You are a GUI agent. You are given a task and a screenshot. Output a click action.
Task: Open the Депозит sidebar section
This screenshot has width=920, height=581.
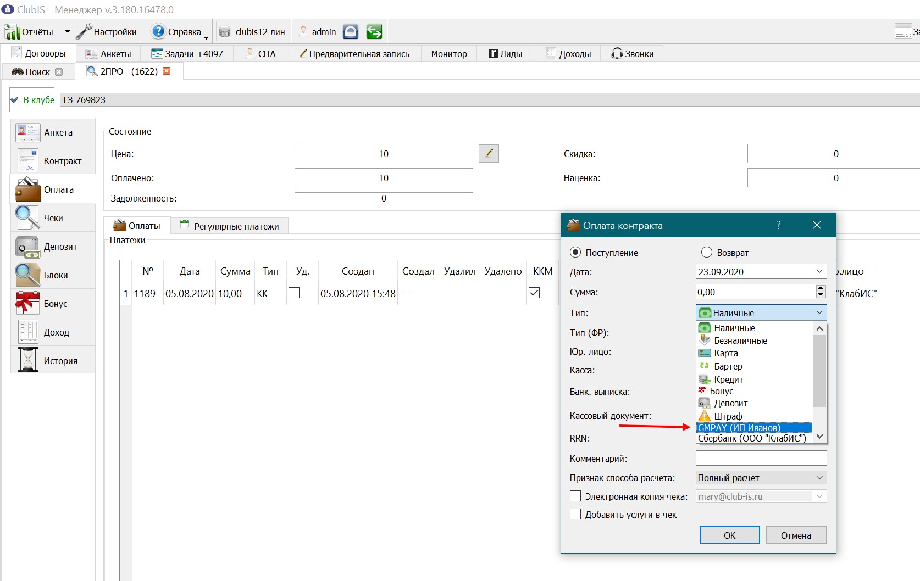tap(53, 247)
